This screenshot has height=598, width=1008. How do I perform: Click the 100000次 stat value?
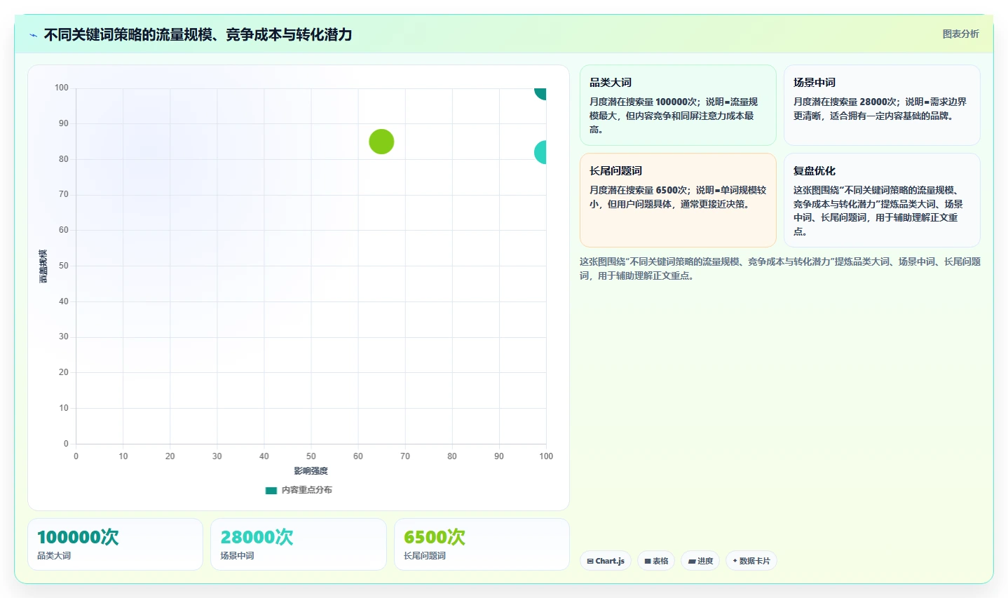point(78,537)
